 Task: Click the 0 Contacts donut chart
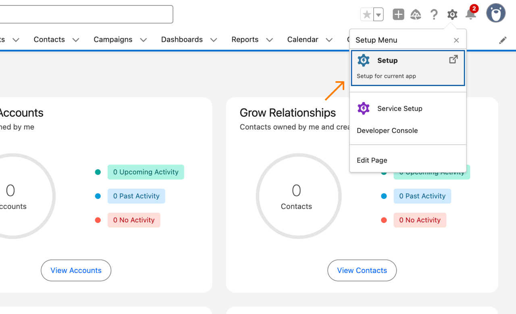click(299, 196)
